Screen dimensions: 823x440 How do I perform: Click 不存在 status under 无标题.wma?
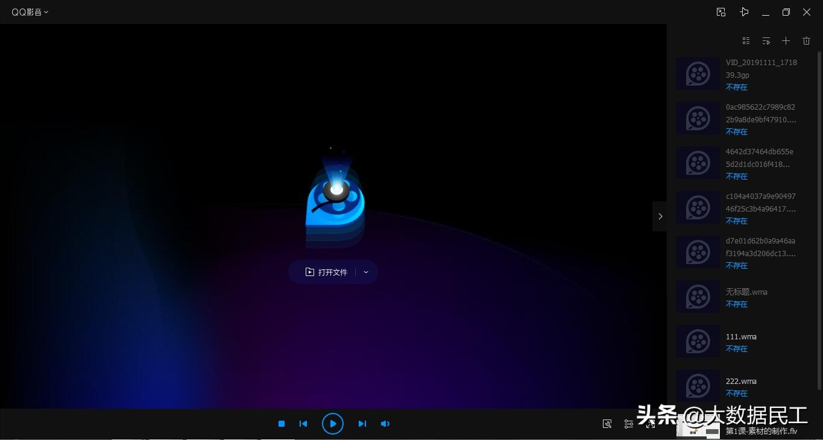click(737, 304)
